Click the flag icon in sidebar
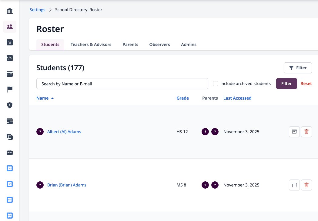The height and width of the screenshot is (221, 318). (9, 89)
